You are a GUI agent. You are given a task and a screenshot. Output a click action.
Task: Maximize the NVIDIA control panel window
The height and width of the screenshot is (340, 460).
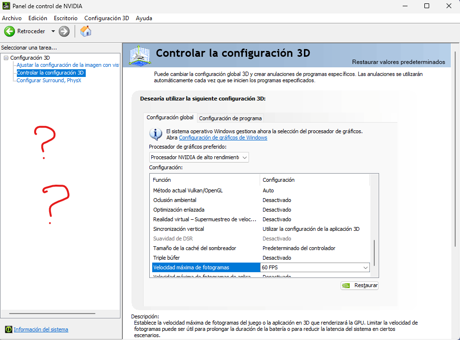pyautogui.click(x=427, y=6)
